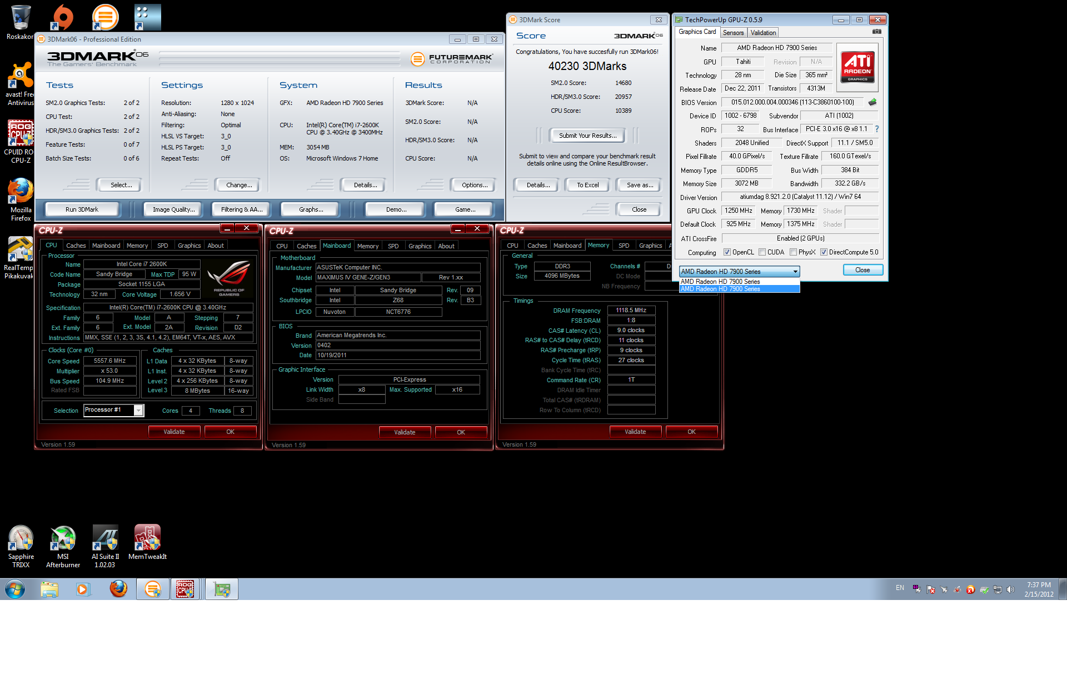Image resolution: width=1067 pixels, height=675 pixels.
Task: Click the Save as button in 3DMark Score
Action: (640, 185)
